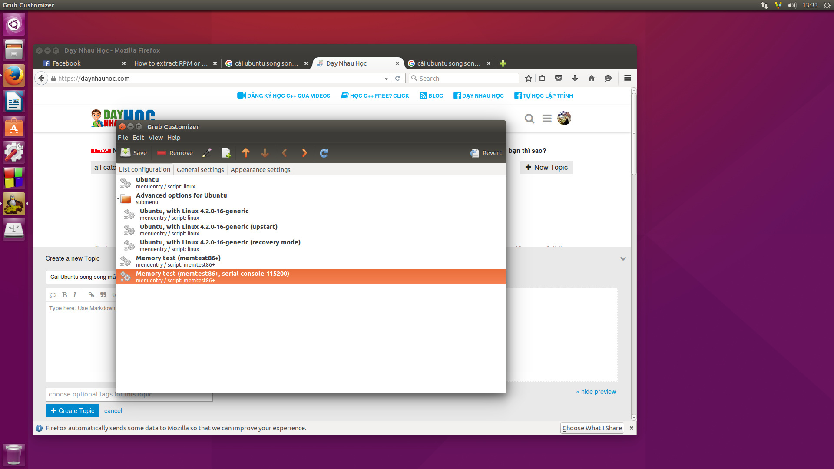
Task: Select Memory test serial console 115200 entry
Action: 311,277
